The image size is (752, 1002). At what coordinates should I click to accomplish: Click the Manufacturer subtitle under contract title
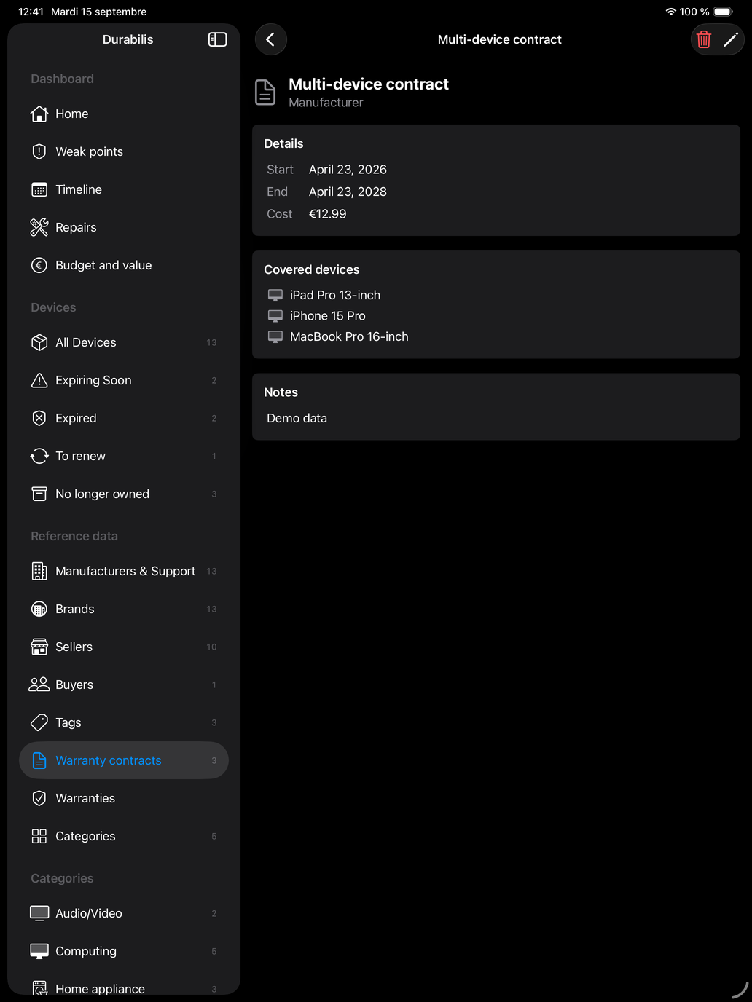pos(326,103)
